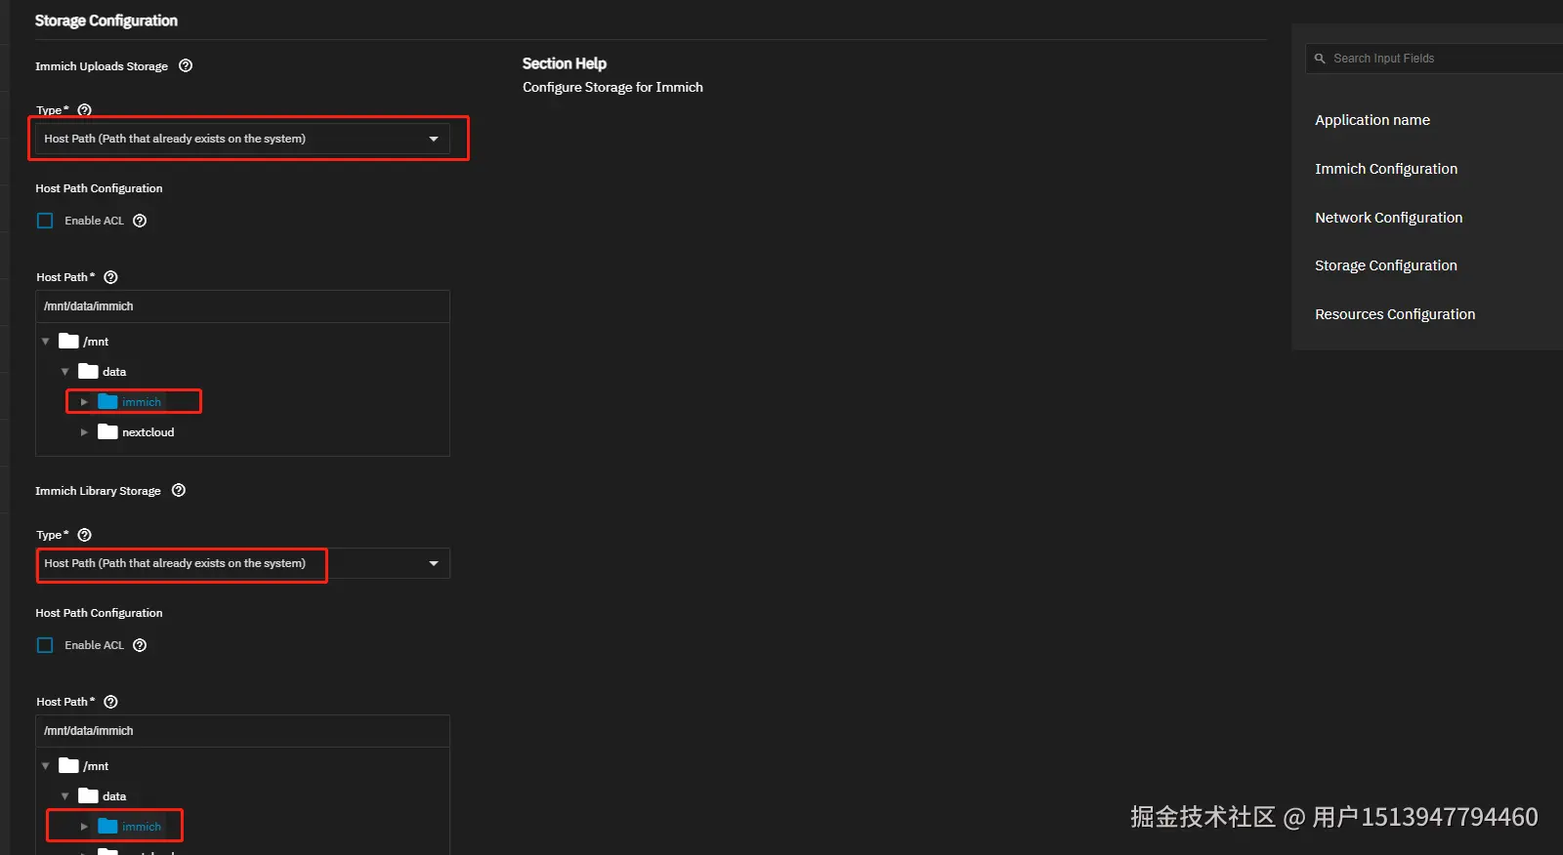
Task: Collapse data node in Library tree
Action: (x=64, y=796)
